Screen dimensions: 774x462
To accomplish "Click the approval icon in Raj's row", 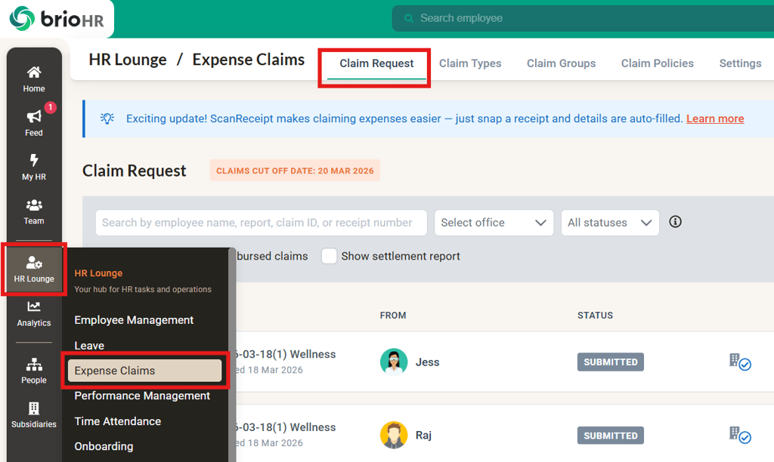I will (x=740, y=436).
